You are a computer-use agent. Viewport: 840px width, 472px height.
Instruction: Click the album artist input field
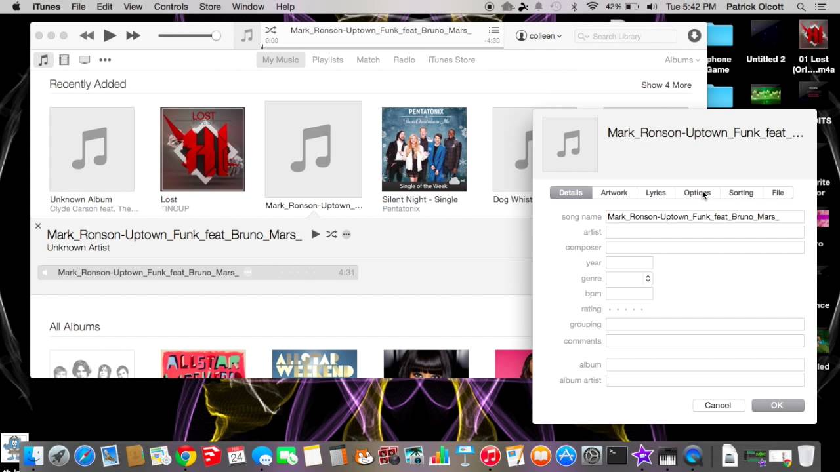pos(705,380)
